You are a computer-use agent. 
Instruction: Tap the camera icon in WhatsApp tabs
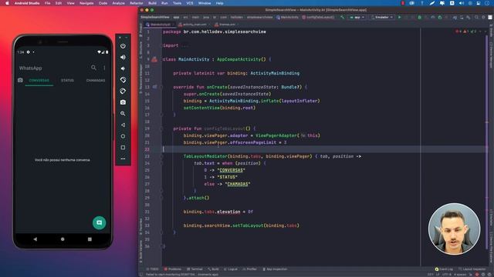click(20, 80)
